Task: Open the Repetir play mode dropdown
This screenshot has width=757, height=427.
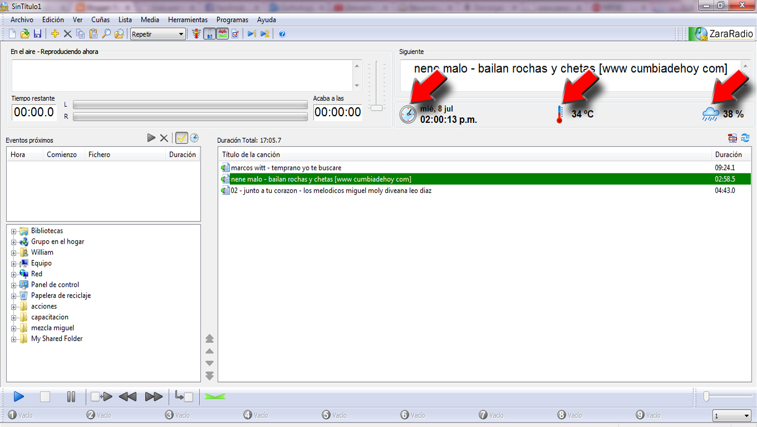Action: [x=158, y=34]
